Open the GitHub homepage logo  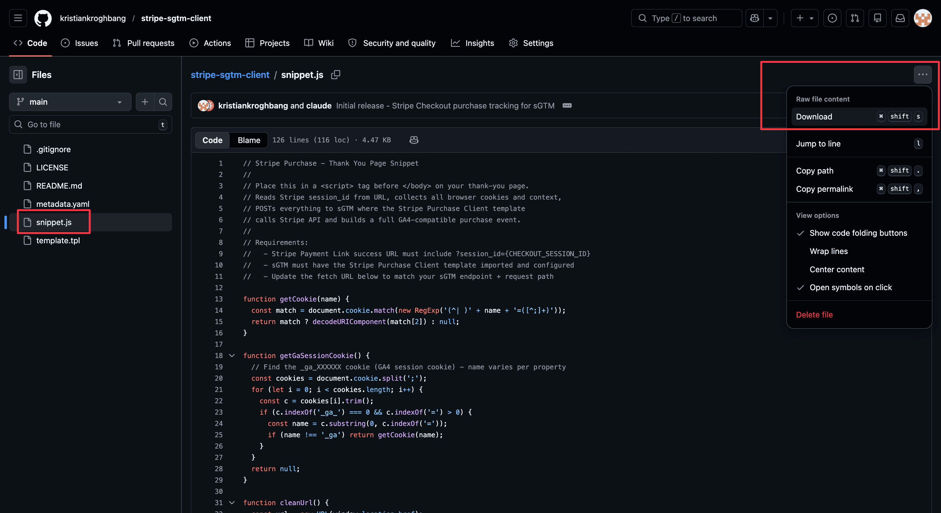pyautogui.click(x=43, y=18)
